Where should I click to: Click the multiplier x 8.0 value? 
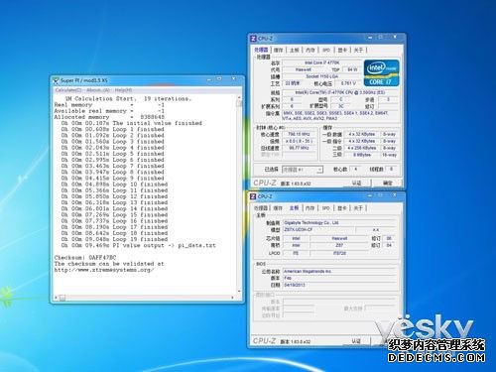click(299, 141)
